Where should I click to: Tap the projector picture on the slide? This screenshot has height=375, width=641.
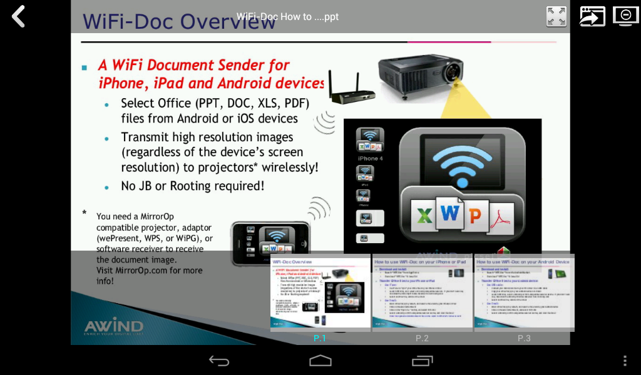coord(421,76)
